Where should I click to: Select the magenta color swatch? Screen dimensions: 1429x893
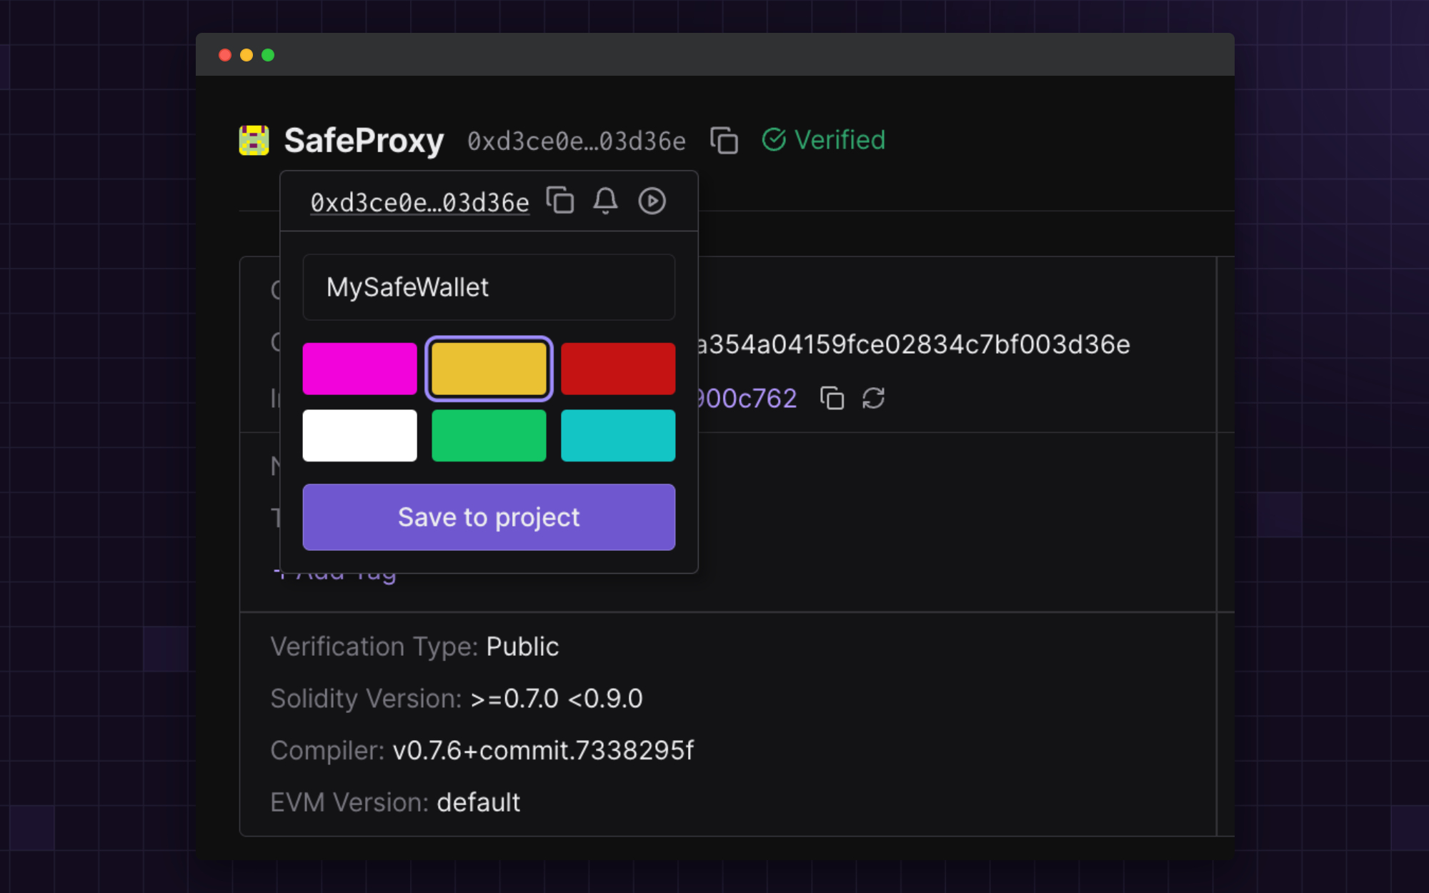pyautogui.click(x=359, y=369)
